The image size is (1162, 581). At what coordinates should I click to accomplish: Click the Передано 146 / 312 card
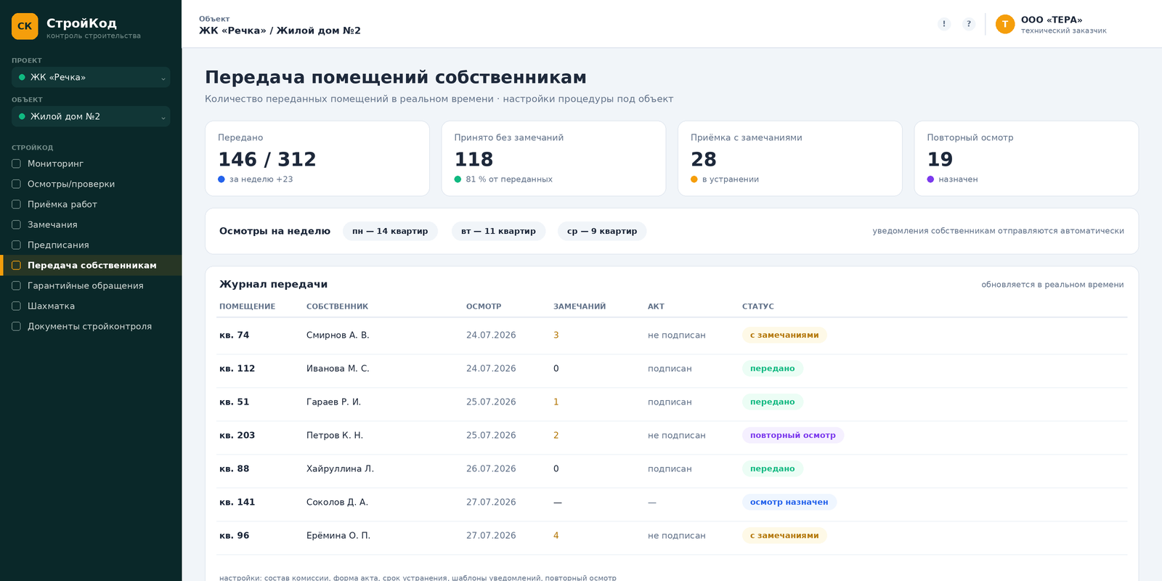point(317,158)
